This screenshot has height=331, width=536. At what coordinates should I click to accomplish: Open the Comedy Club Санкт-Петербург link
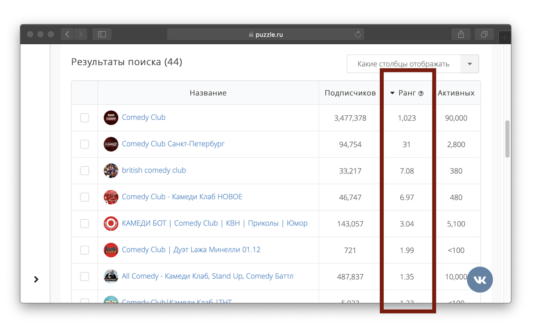tap(173, 144)
